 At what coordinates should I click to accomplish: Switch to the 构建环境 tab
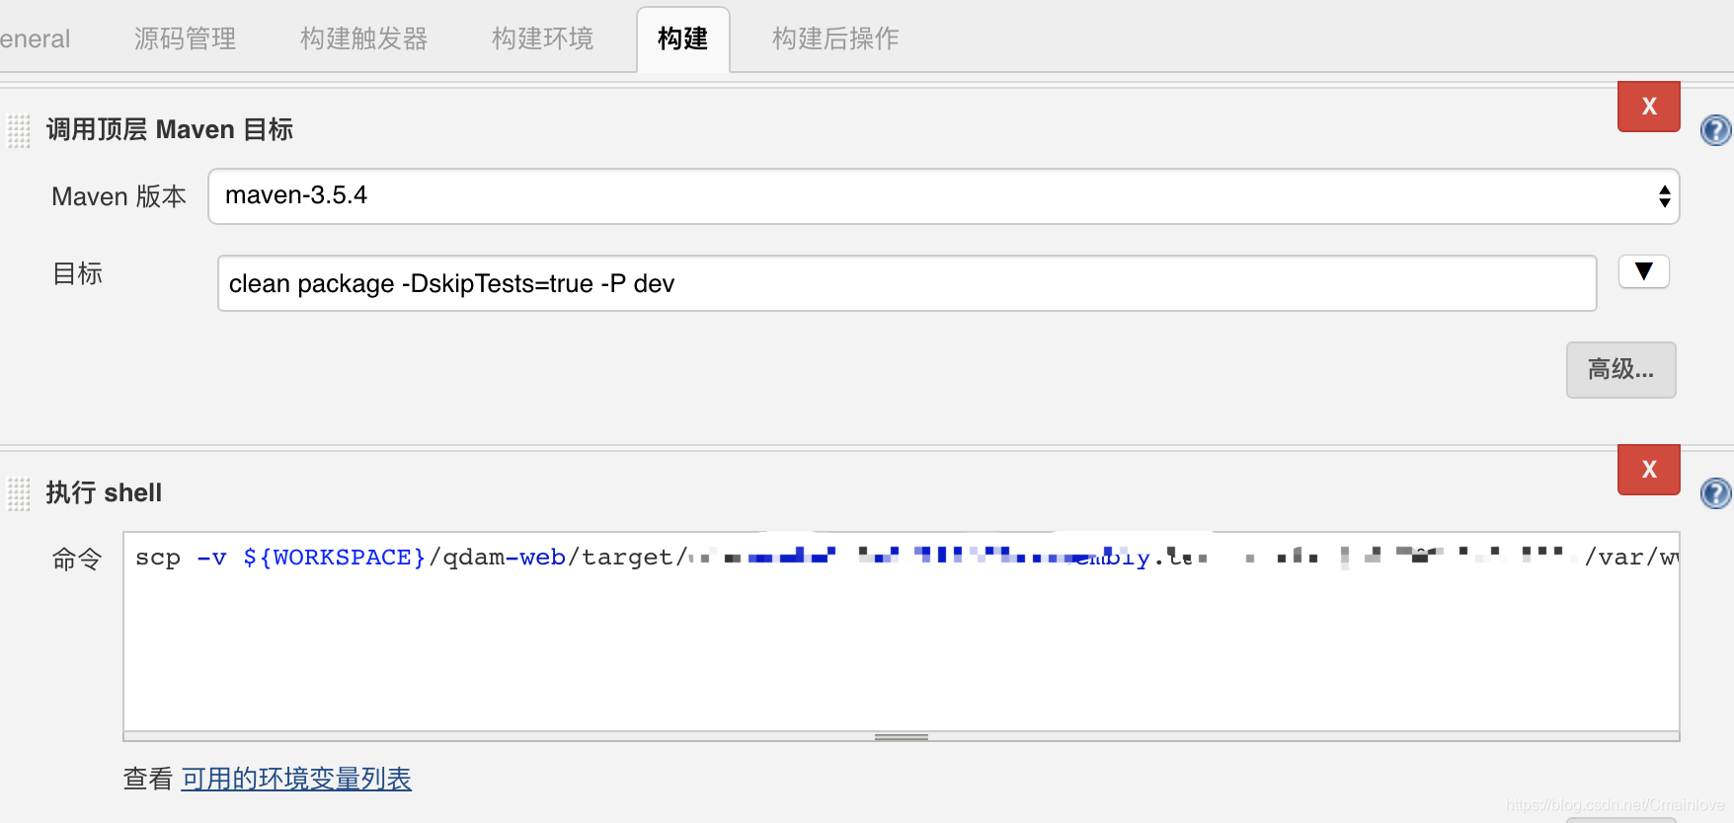pos(542,38)
